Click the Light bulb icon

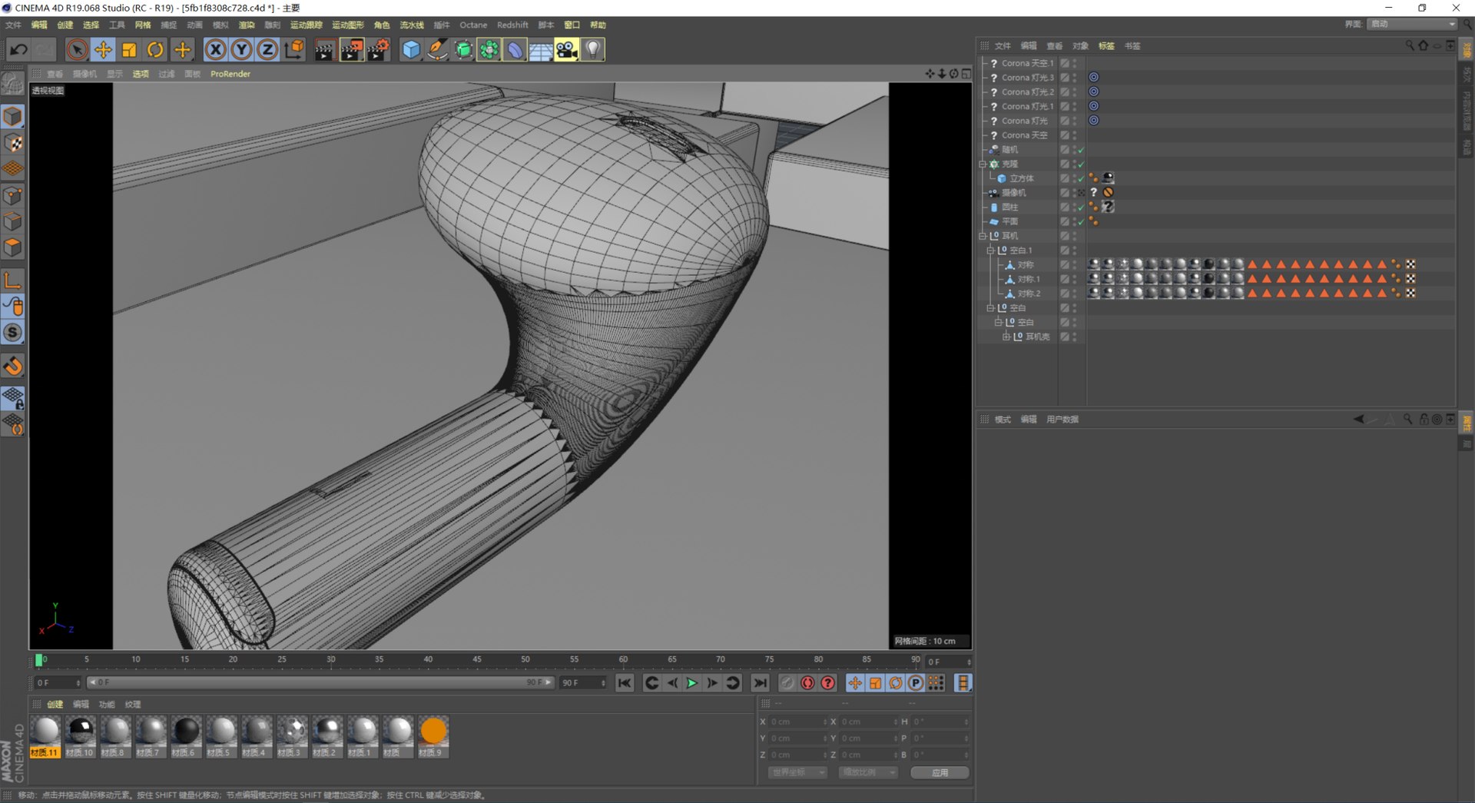tap(593, 50)
